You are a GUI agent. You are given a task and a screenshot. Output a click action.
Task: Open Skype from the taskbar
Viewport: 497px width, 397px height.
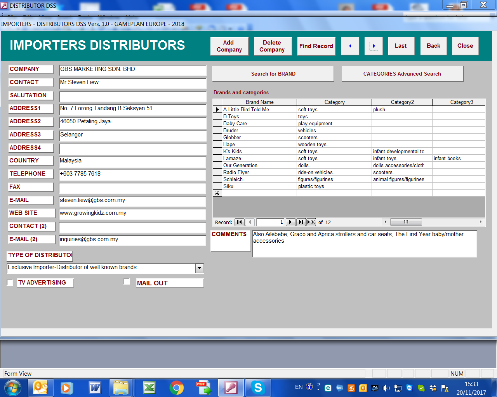(258, 388)
